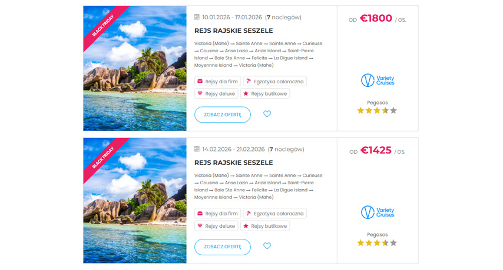503x270 pixels.
Task: Click Variety Cruises logo in the second offer
Action: point(378,212)
